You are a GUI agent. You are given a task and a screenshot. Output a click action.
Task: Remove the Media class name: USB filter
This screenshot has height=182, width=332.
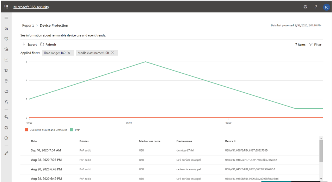(113, 53)
